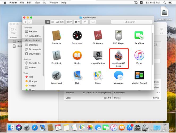This screenshot has width=176, height=133.
Task: Open Reminders in the Dock
Action: click(x=74, y=127)
